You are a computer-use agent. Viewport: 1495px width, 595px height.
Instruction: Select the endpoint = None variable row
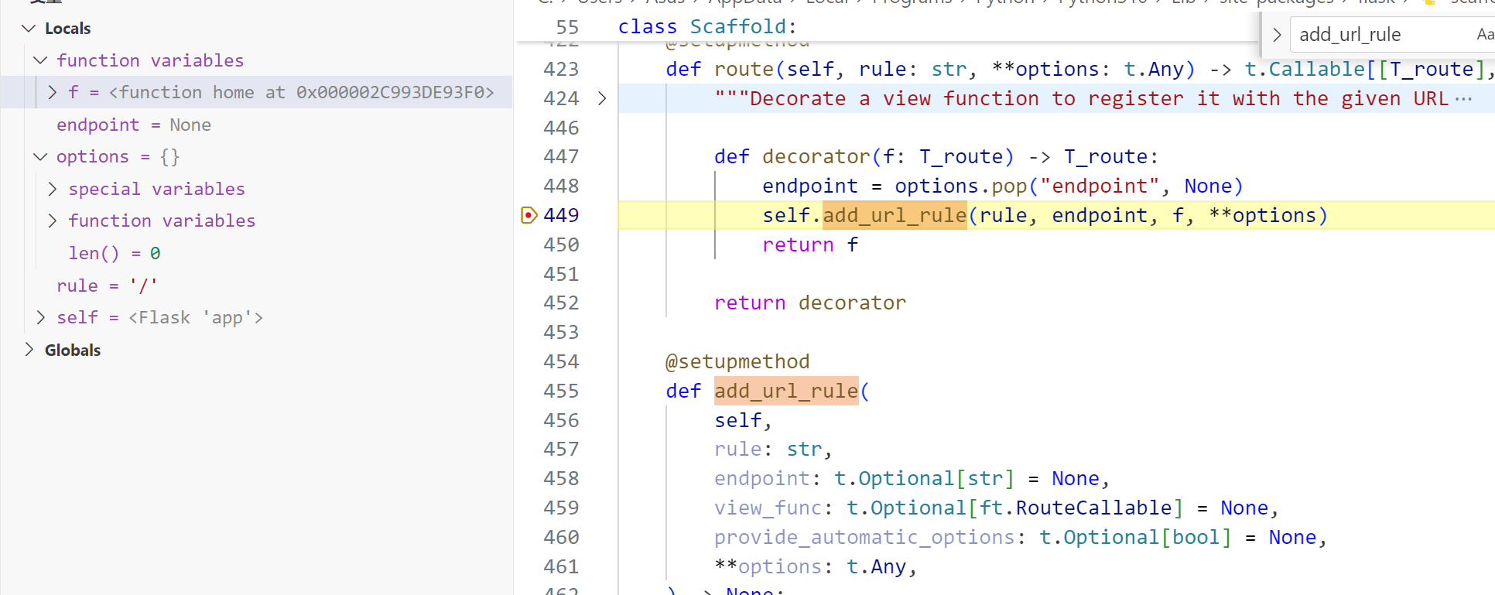tap(256, 125)
